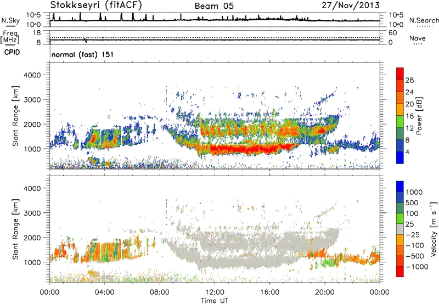Click the Stokkseyri (fitACF) plot title
This screenshot has height=304, width=439.
(96, 5)
